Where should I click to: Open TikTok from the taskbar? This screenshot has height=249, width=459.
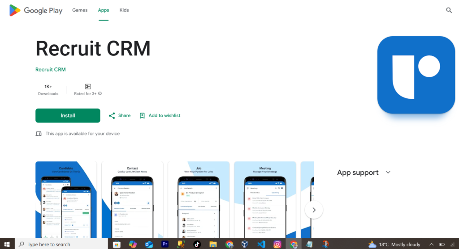point(197,245)
